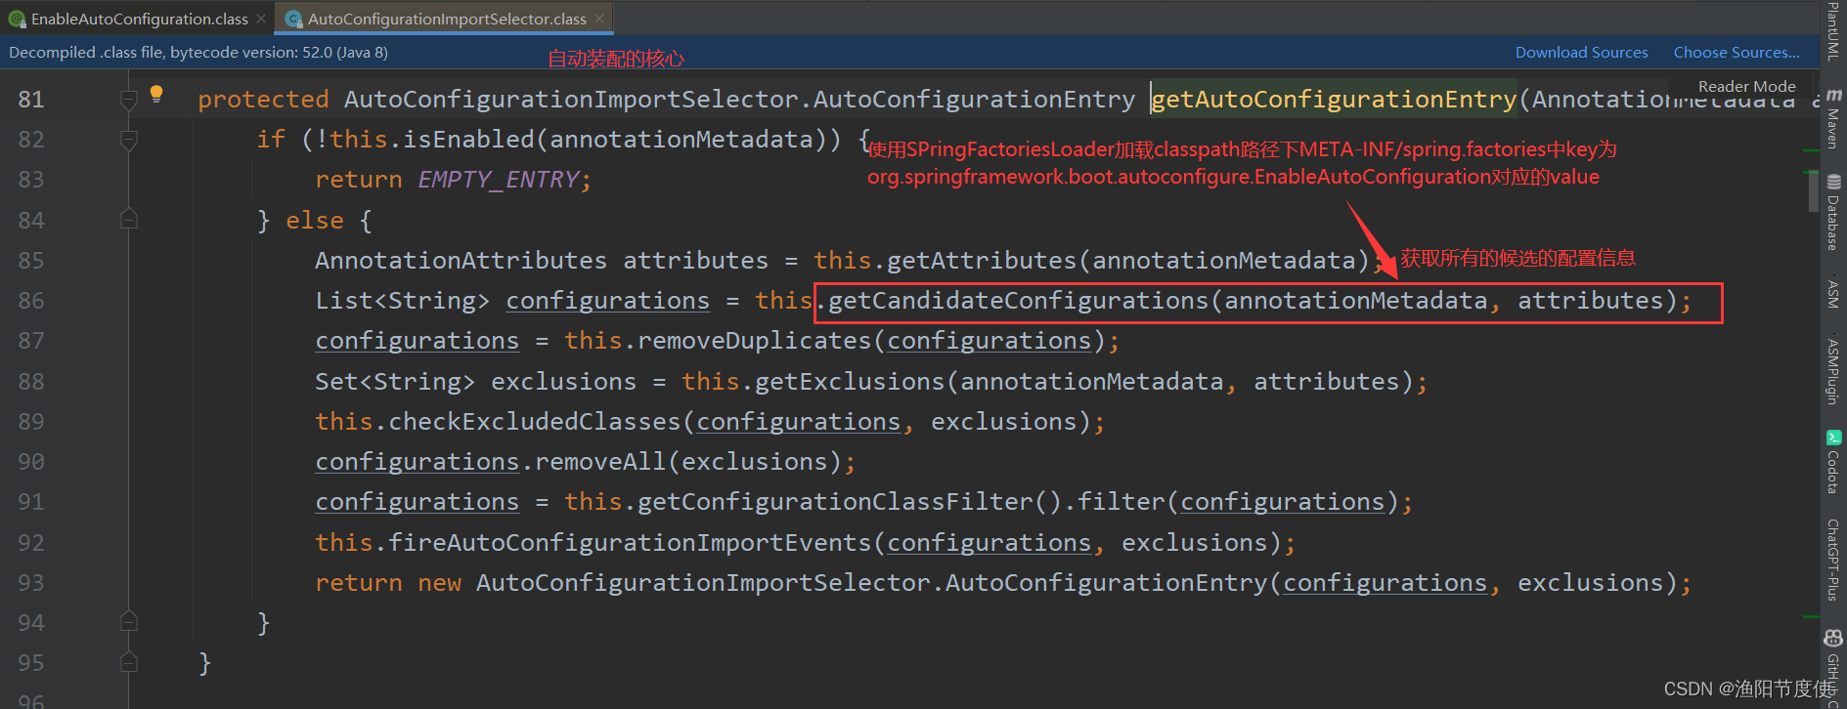The width and height of the screenshot is (1847, 709).
Task: Toggle Reader Mode label
Action: pos(1746,86)
